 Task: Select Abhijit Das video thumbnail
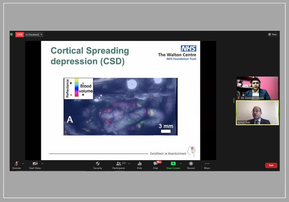[x=257, y=113]
